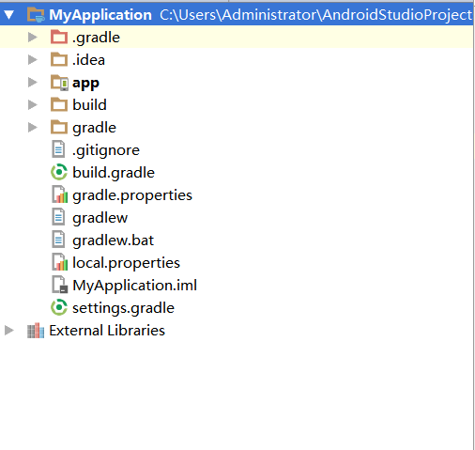
Task: Collapse the MyApplication root node arrow
Action: tap(9, 15)
